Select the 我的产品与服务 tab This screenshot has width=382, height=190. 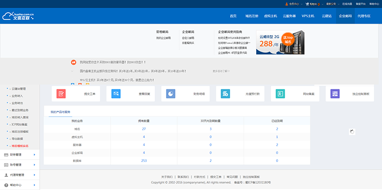pos(60,112)
